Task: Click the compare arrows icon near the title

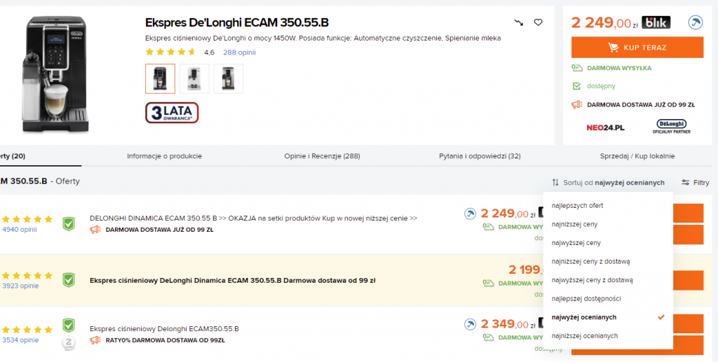Action: (x=519, y=22)
